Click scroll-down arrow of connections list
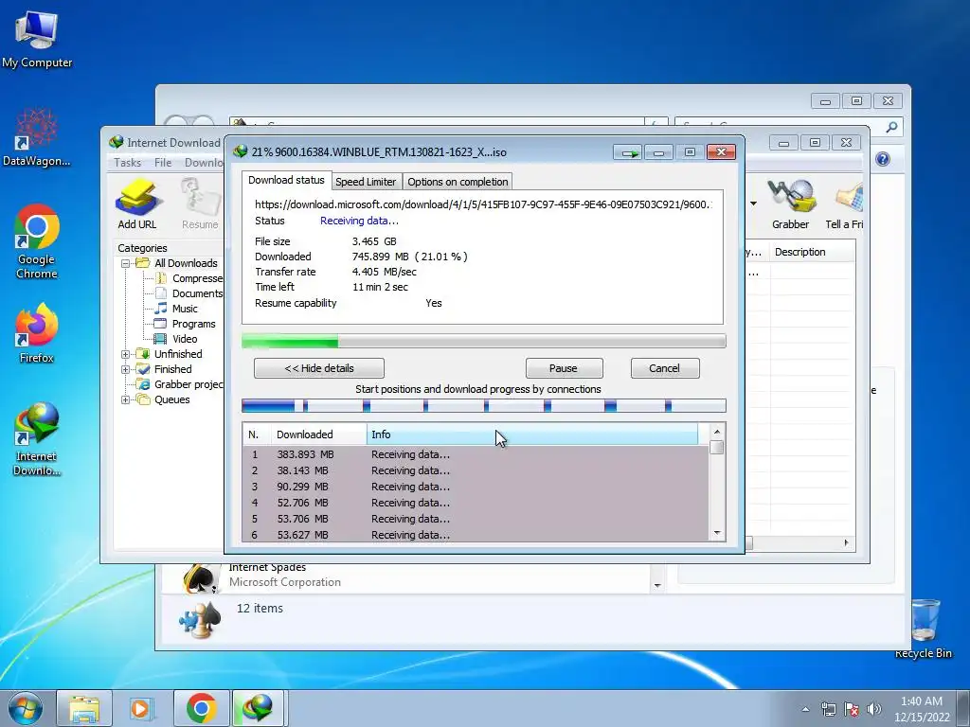The height and width of the screenshot is (727, 970). 717,533
